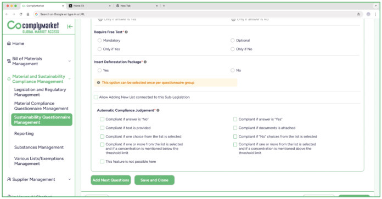Open Reporting in the sidebar
The width and height of the screenshot is (382, 199).
coord(24,134)
